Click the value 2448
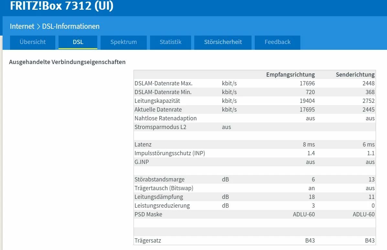Viewport: 387px width, 250px height. (x=369, y=83)
